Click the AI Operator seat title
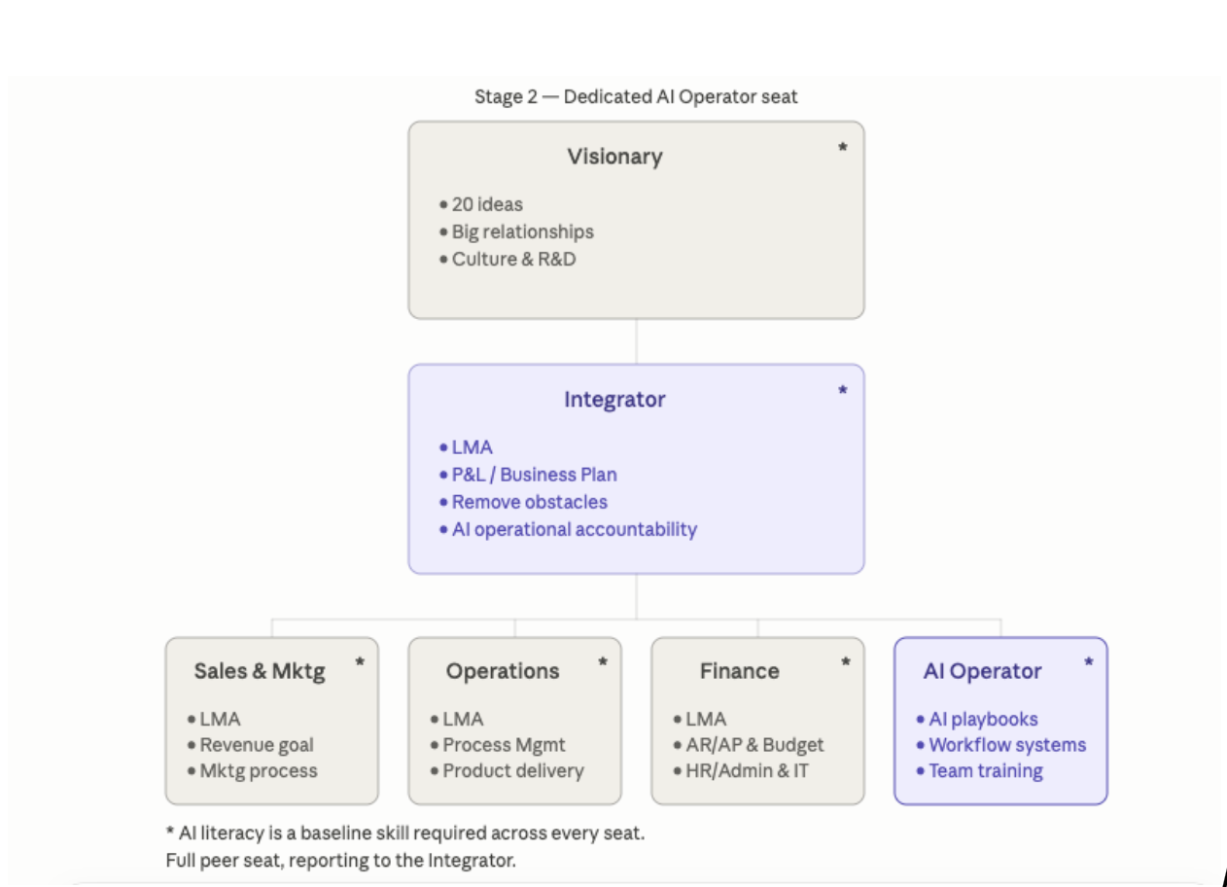The height and width of the screenshot is (887, 1227). click(x=982, y=671)
